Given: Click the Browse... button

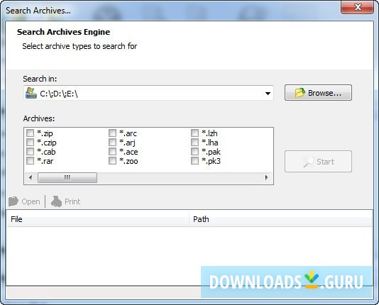Looking at the screenshot, I should [x=318, y=93].
